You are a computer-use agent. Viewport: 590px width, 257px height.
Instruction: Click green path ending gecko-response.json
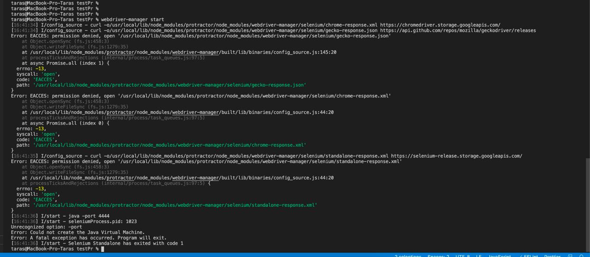[170, 85]
